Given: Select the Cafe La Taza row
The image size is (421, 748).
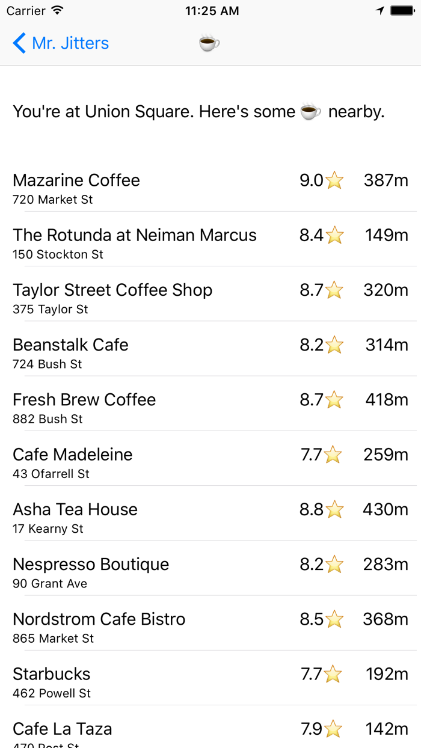Looking at the screenshot, I should pyautogui.click(x=63, y=729).
